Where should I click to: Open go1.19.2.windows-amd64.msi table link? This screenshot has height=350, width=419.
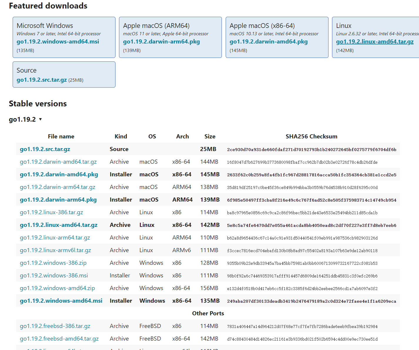click(61, 301)
